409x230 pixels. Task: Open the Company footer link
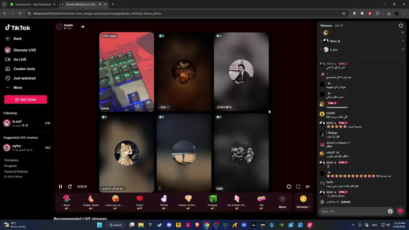pos(11,160)
